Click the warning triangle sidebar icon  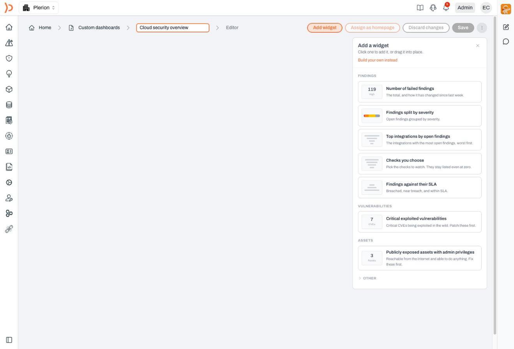(9, 43)
